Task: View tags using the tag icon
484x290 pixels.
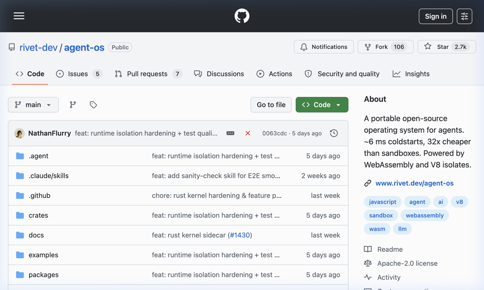Action: coord(93,105)
